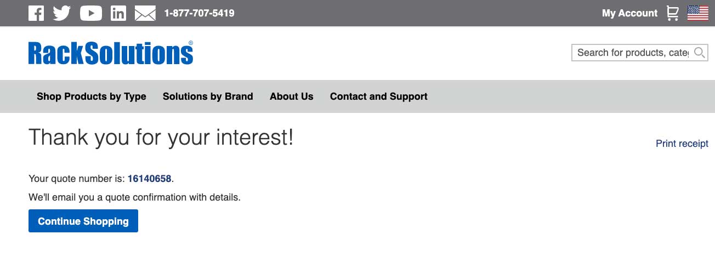Open the About Us menu

coord(292,96)
